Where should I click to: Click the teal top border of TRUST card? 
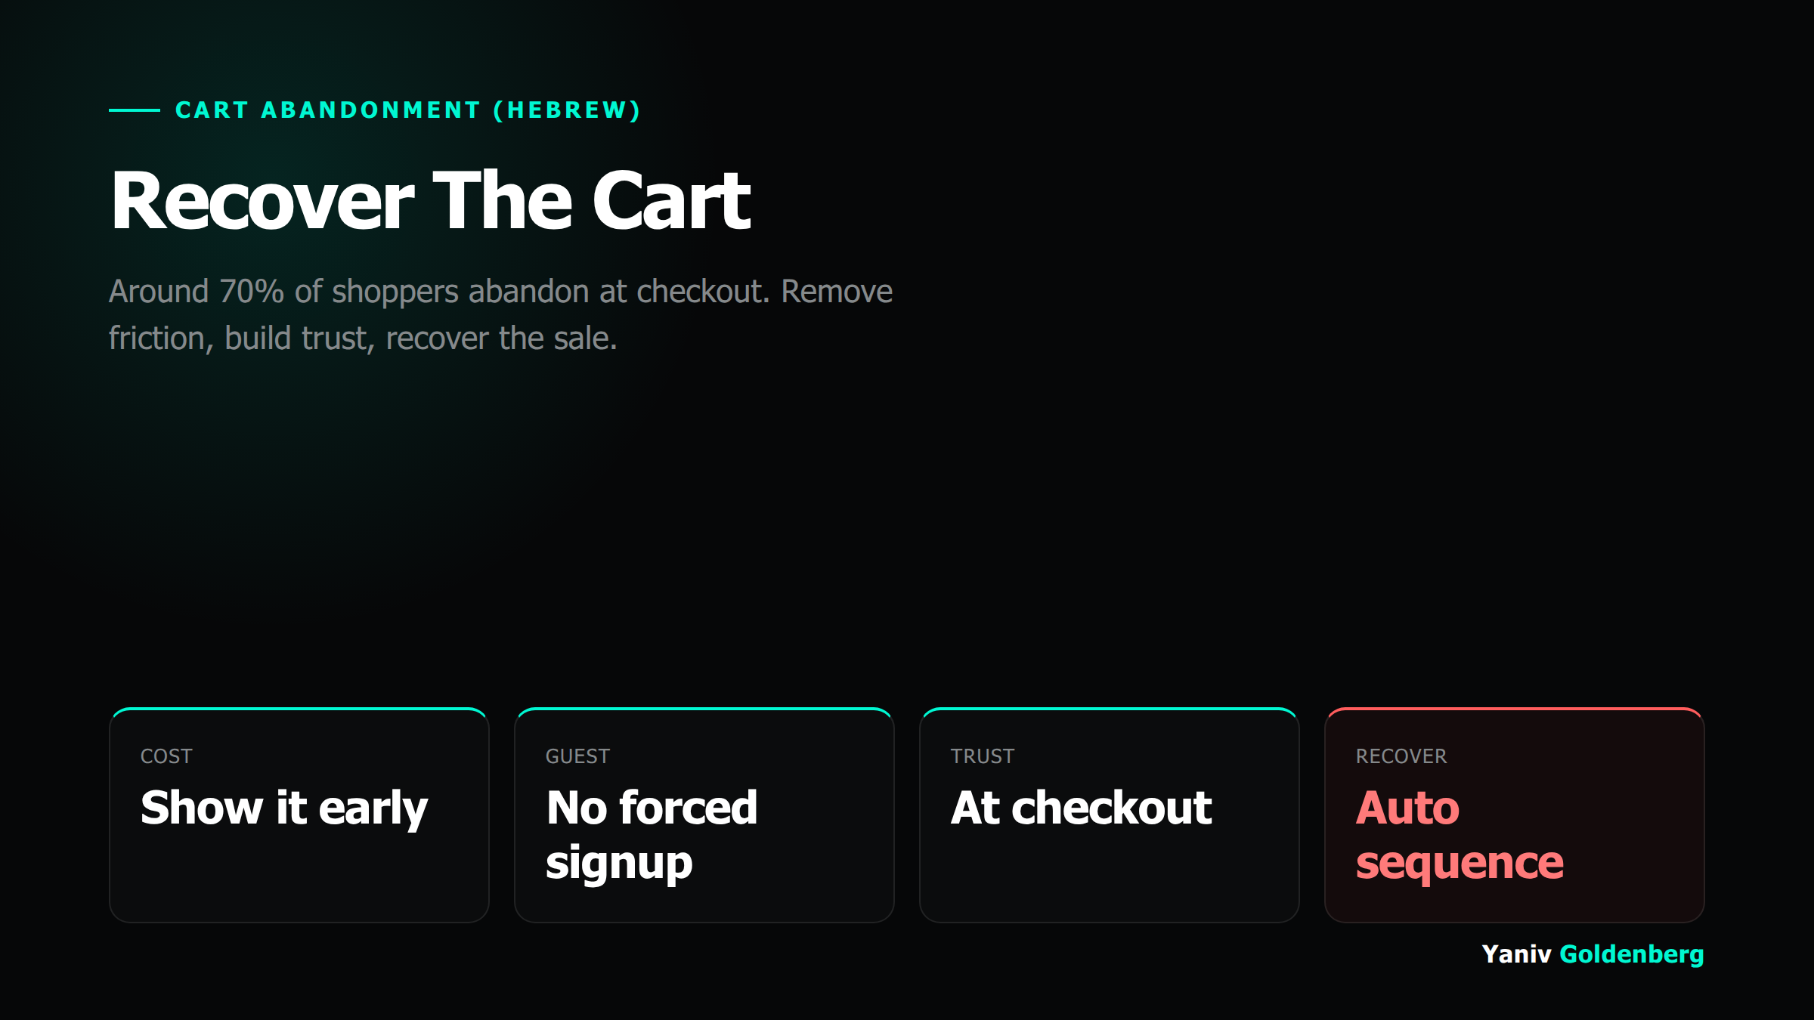click(x=1110, y=709)
